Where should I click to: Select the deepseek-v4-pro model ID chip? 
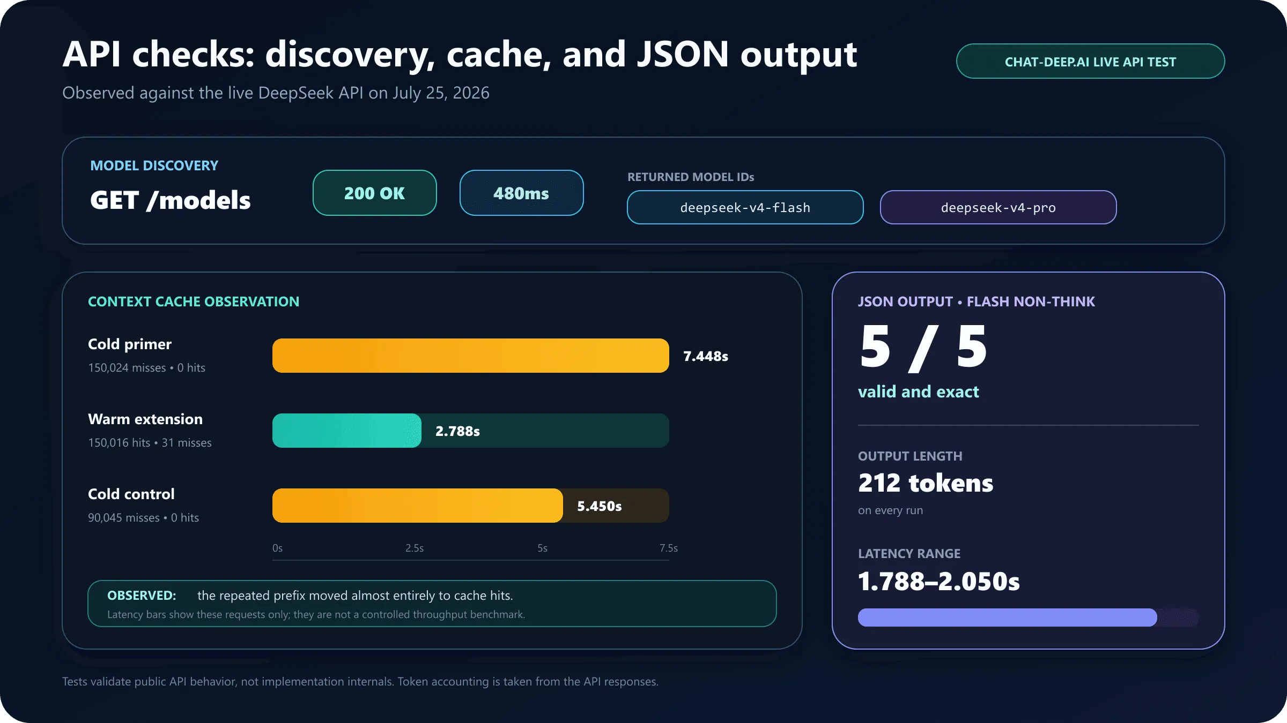click(998, 207)
